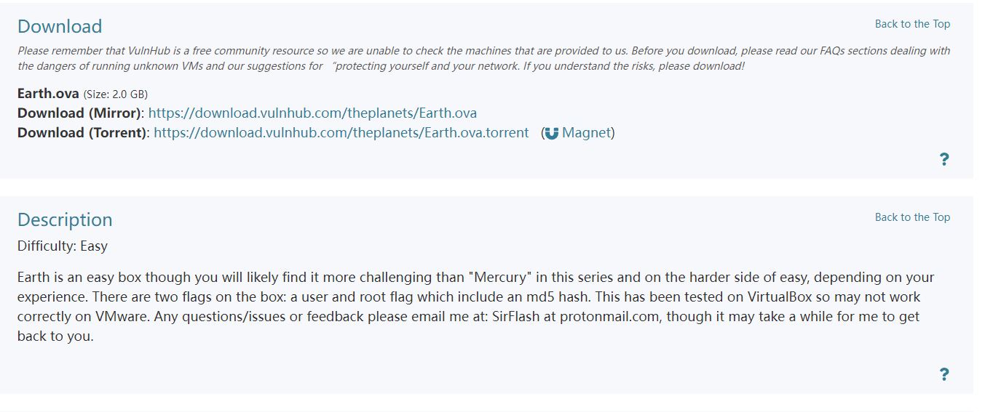Viewport: 993px width, 412px height.
Task: Click the Download (Torrent) label
Action: click(x=84, y=132)
